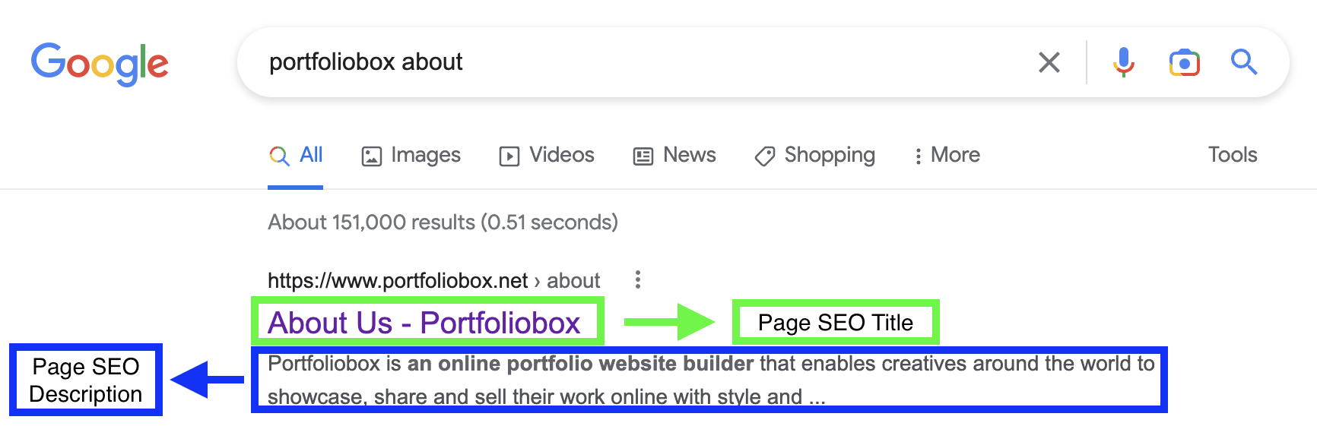Switch to the Images tab
Viewport: 1317px width, 445px height.
coord(411,156)
